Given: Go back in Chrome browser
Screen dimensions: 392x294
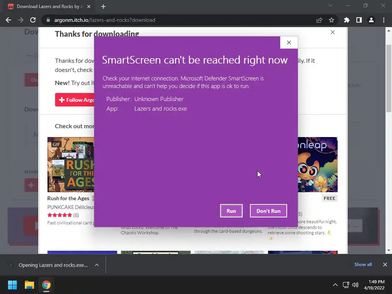Looking at the screenshot, I should pos(8,20).
